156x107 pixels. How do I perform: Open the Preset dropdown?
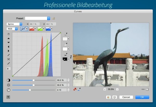pos(49,18)
